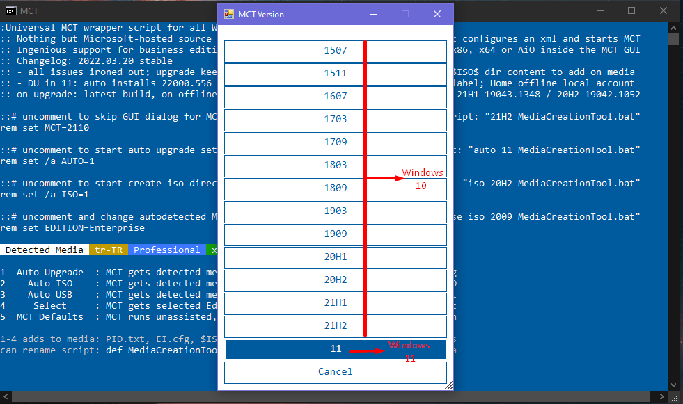Click the dialog resize grip corner
Image resolution: width=683 pixels, height=404 pixels.
[449, 385]
